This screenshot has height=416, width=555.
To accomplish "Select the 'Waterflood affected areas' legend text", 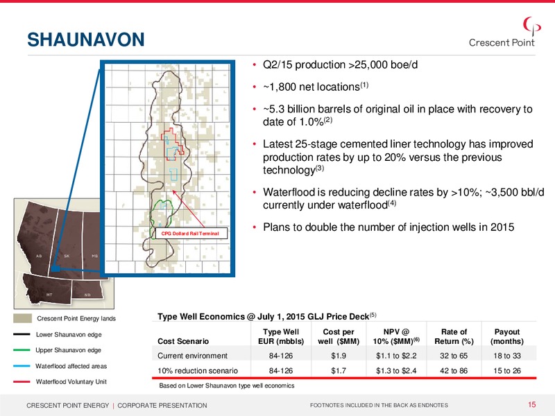I will point(71,366).
